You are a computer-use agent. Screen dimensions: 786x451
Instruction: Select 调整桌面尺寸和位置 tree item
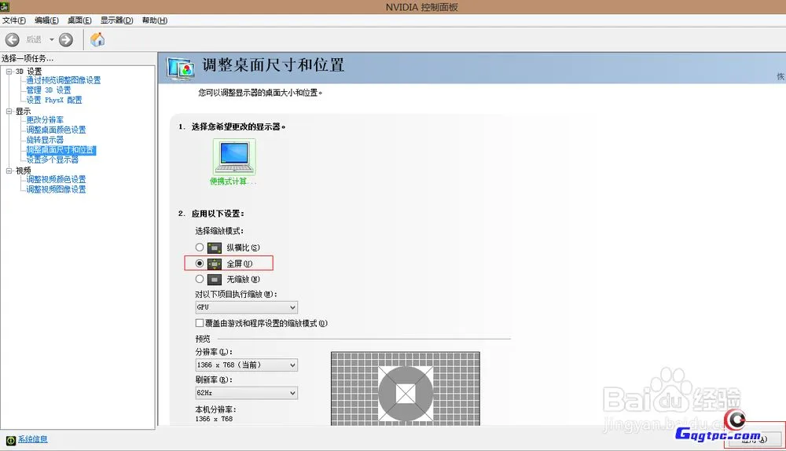pos(61,150)
